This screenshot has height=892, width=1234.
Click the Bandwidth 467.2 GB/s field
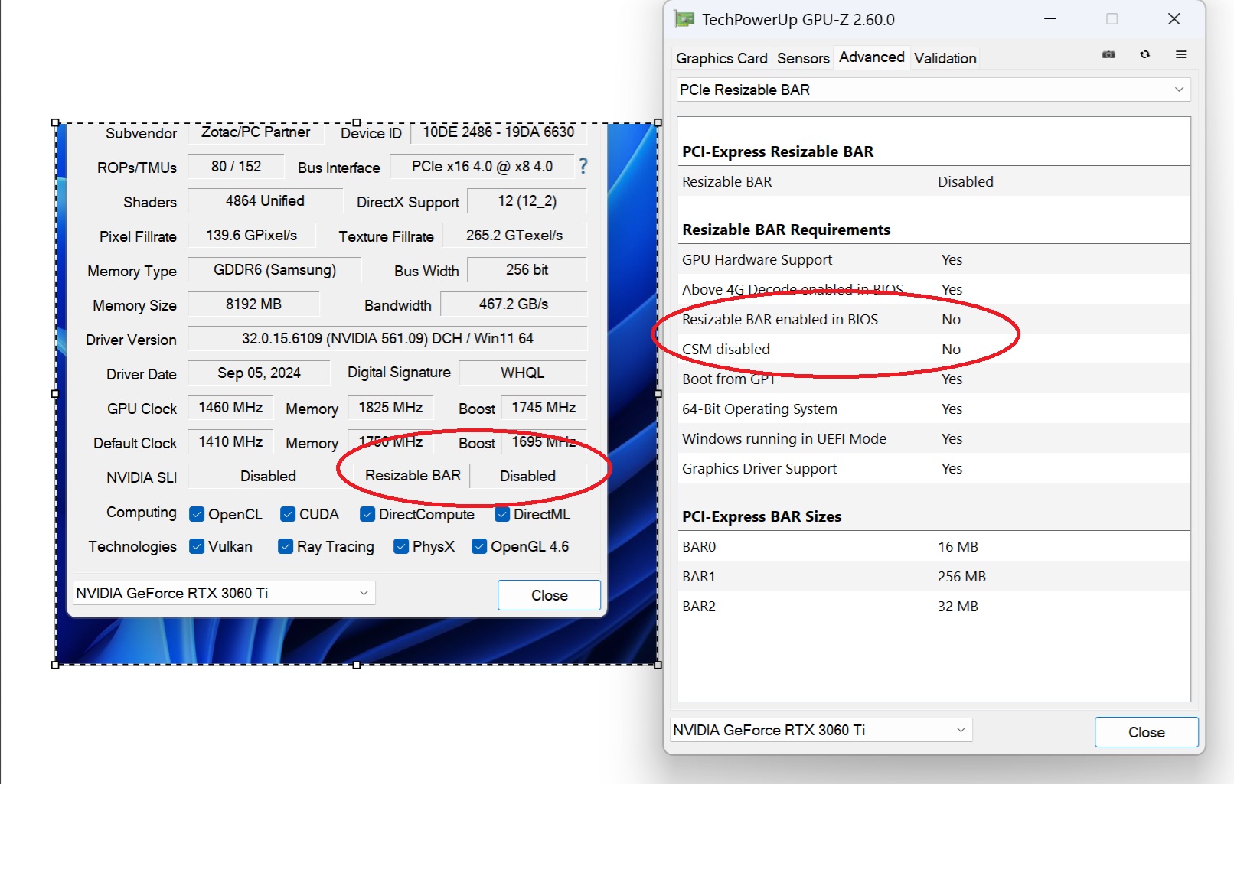[x=514, y=304]
